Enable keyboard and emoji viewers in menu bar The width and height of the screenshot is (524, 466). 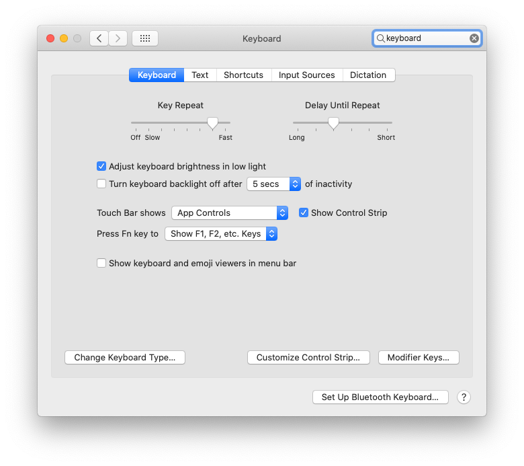click(101, 264)
